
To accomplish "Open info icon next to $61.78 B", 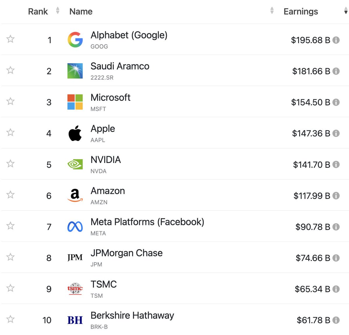I will pos(336,320).
